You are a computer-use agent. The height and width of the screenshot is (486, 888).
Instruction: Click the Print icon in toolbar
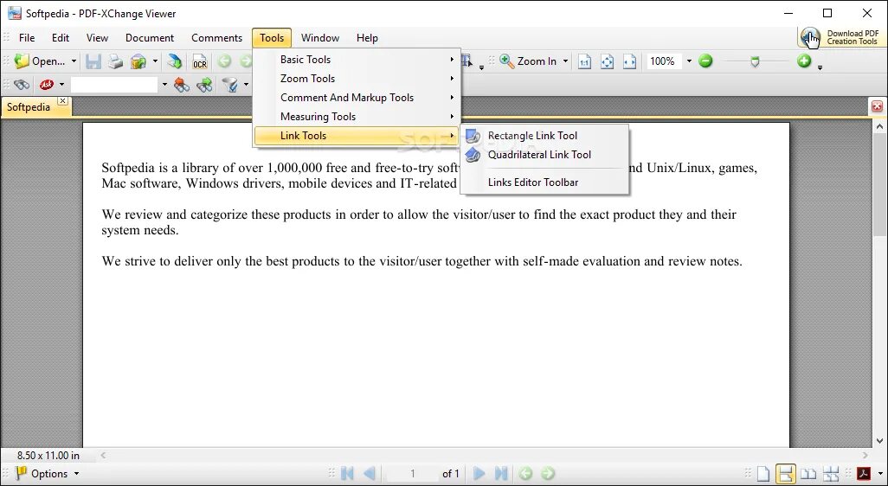pyautogui.click(x=115, y=61)
